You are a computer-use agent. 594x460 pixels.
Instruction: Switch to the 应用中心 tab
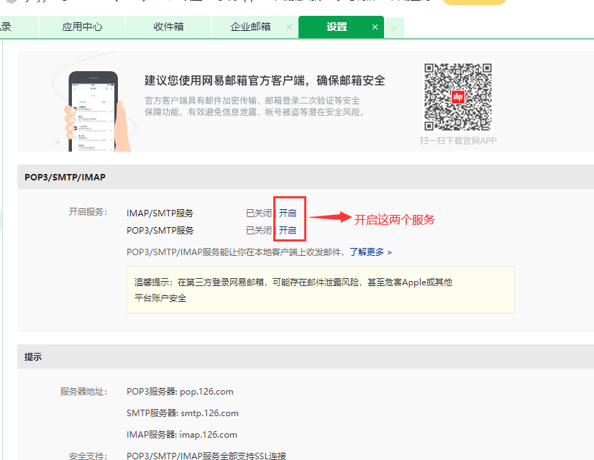(x=82, y=27)
